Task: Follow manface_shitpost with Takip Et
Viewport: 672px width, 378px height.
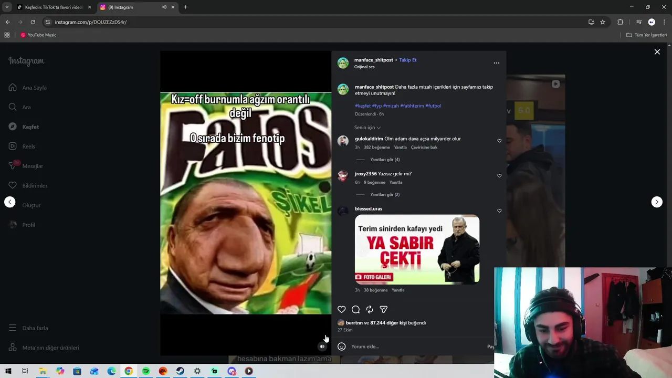Action: pos(408,60)
